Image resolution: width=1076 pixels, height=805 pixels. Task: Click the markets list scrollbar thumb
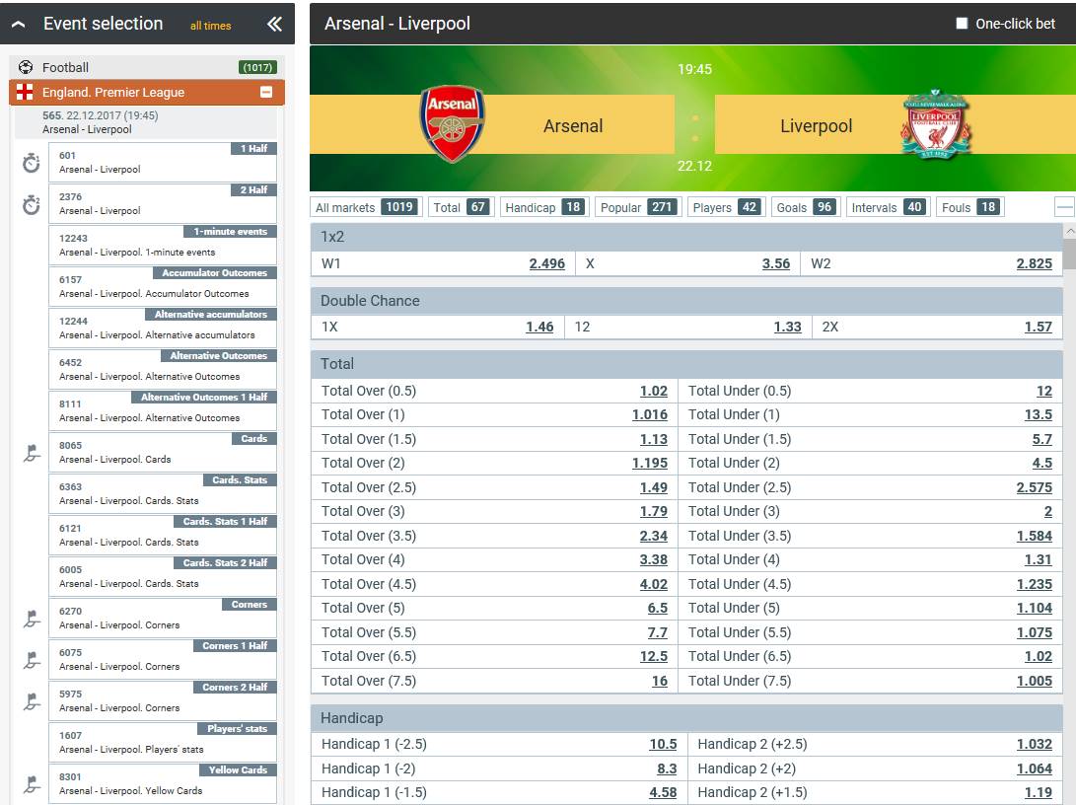(1069, 254)
